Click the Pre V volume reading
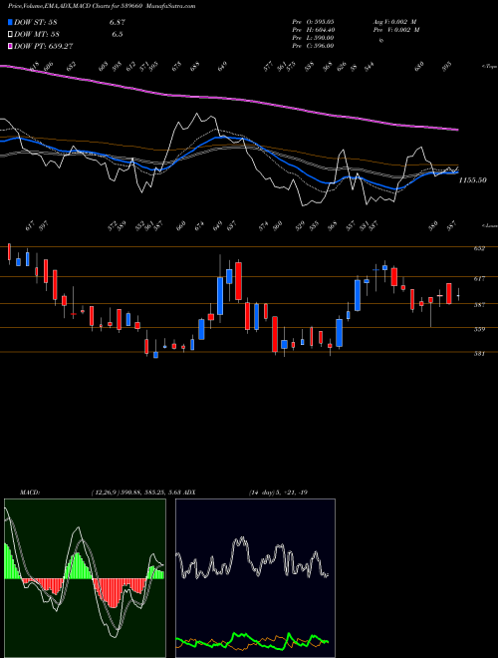Viewport: 498px width, 658px height. click(396, 30)
